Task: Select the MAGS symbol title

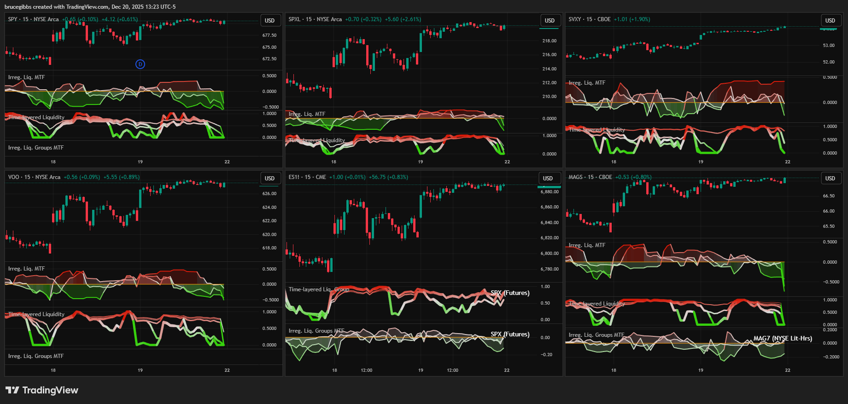Action: coord(576,177)
